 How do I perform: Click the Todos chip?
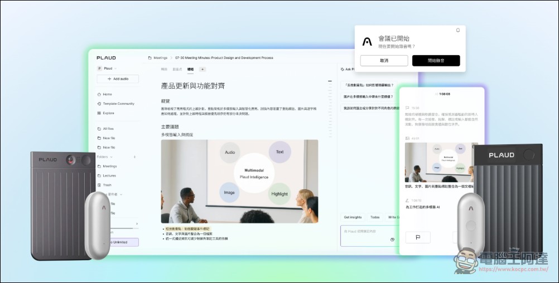pos(375,217)
